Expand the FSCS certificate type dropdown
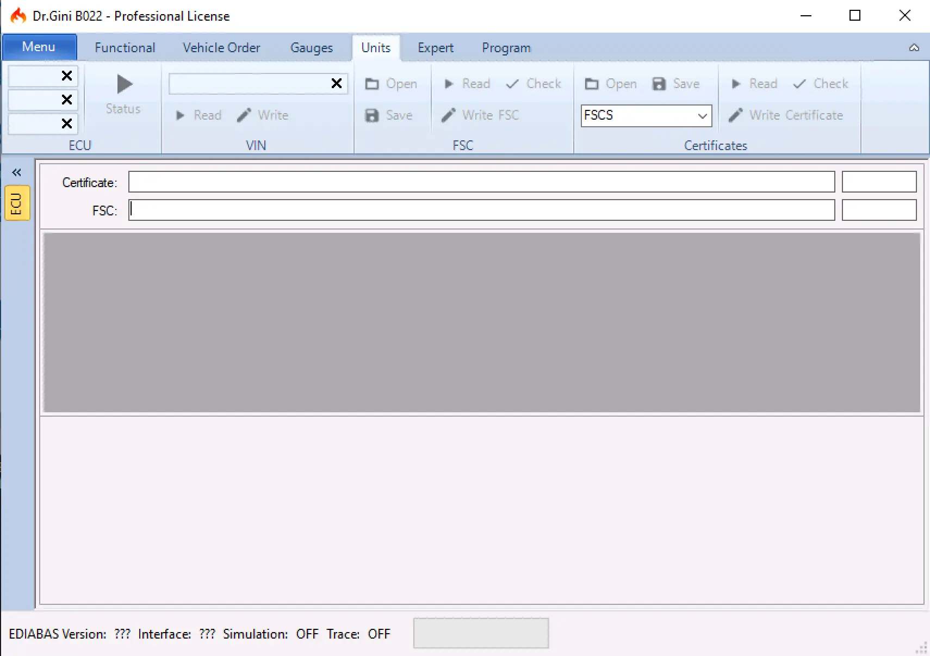 (702, 116)
